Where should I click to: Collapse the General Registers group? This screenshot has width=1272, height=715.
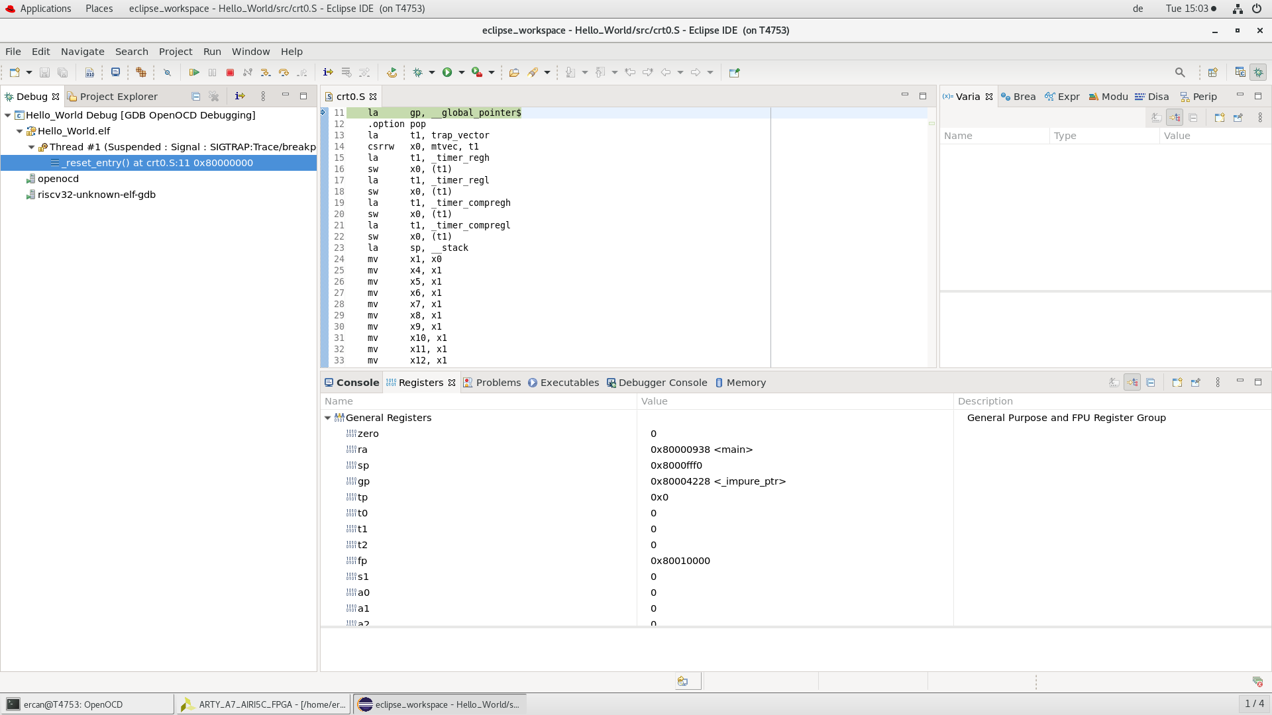327,418
